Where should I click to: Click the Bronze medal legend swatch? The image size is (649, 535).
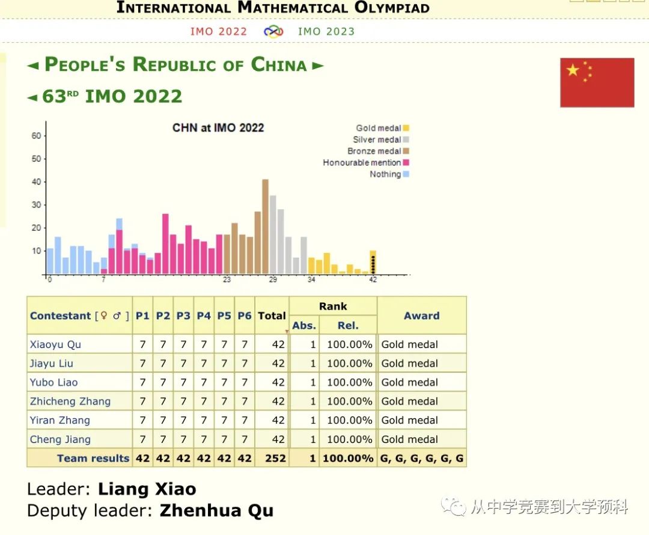[406, 151]
